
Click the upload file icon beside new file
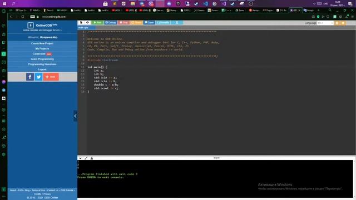87,22
